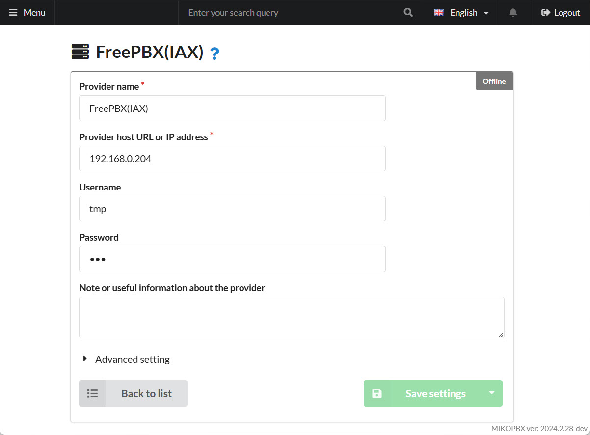Click the Save settings button
Image resolution: width=590 pixels, height=435 pixels.
tap(435, 393)
